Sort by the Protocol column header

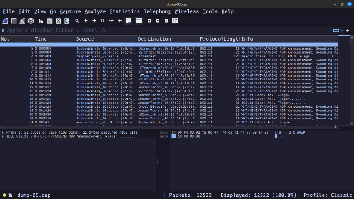click(x=211, y=39)
